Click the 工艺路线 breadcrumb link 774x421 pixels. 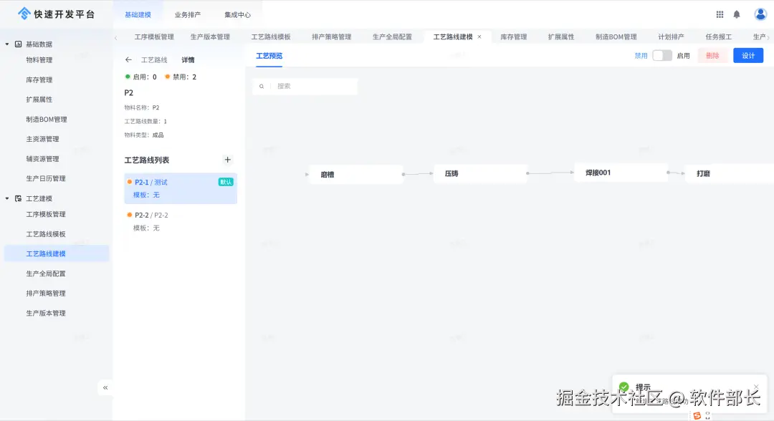[x=154, y=59]
